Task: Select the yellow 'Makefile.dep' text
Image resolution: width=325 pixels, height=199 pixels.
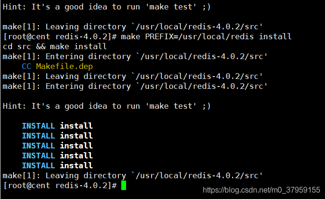Action: pyautogui.click(x=64, y=66)
